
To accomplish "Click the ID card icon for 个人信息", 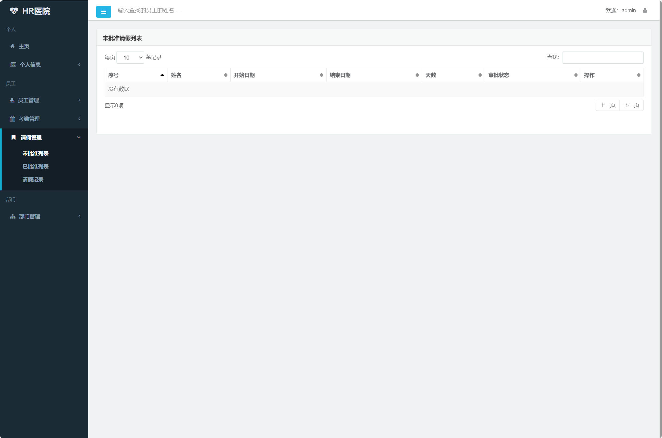I will 13,65.
